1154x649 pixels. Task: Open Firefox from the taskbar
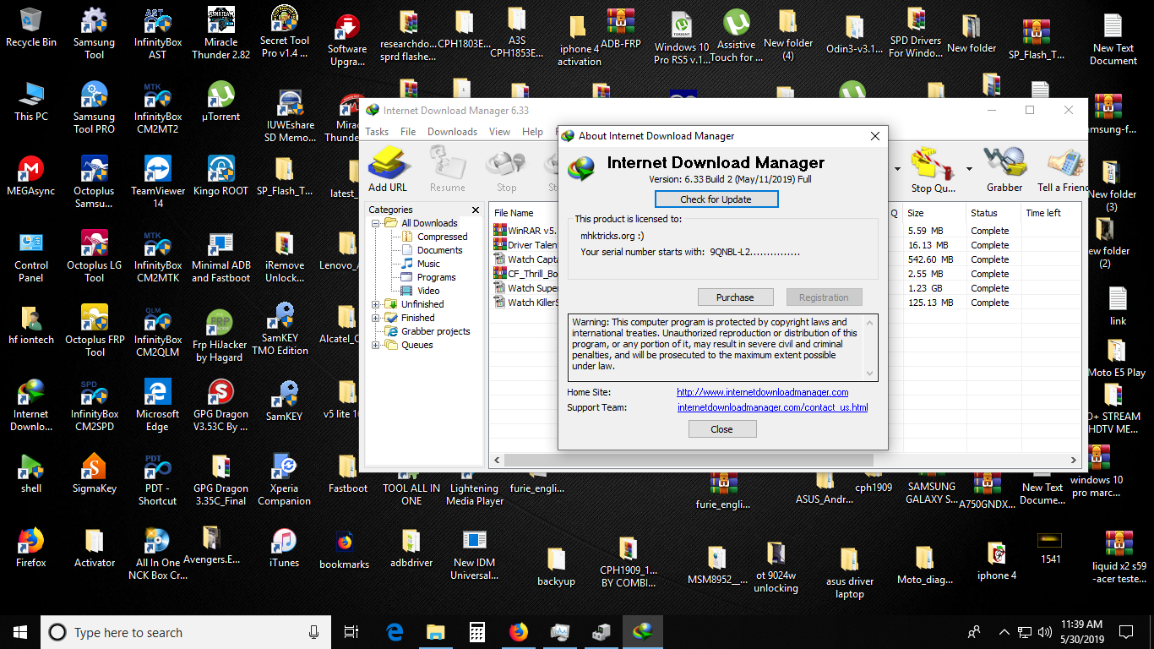[x=518, y=632]
